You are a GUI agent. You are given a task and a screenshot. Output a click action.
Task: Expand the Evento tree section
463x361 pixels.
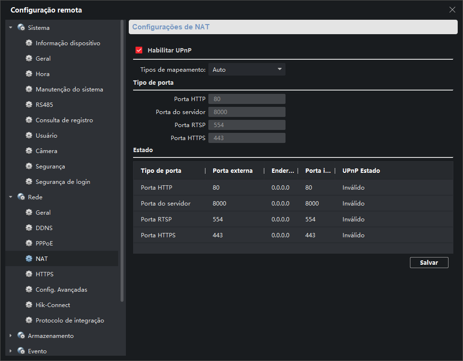pos(11,351)
